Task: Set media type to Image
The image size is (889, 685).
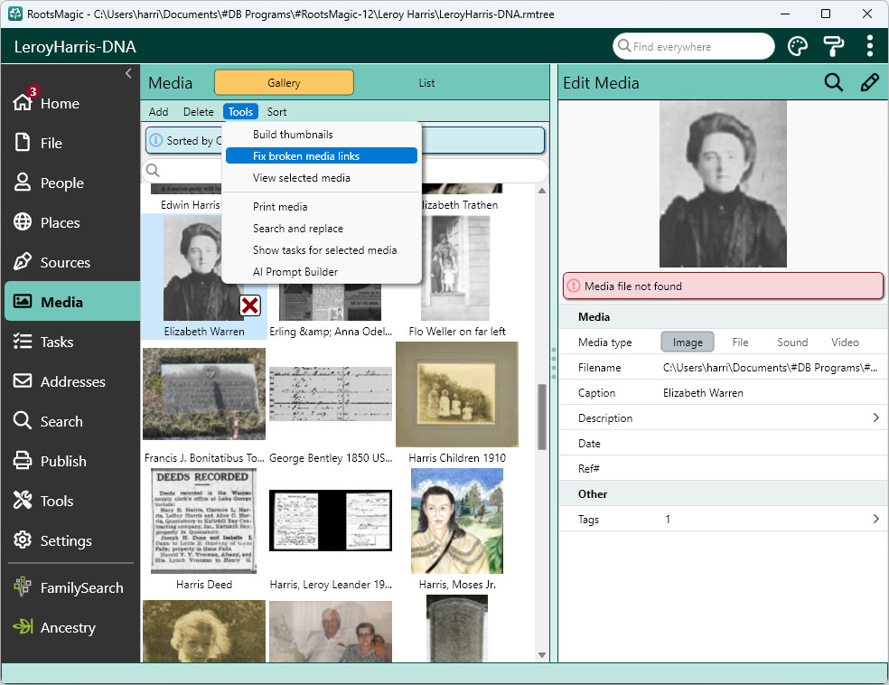Action: [688, 342]
